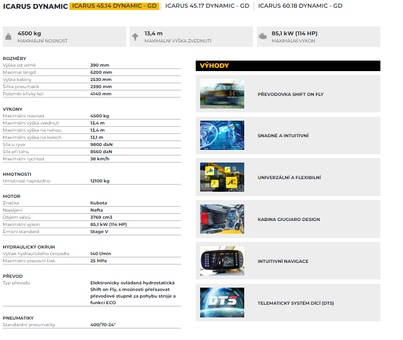Click the 38 km/h maximum speed value
The width and height of the screenshot is (403, 340).
pos(100,159)
